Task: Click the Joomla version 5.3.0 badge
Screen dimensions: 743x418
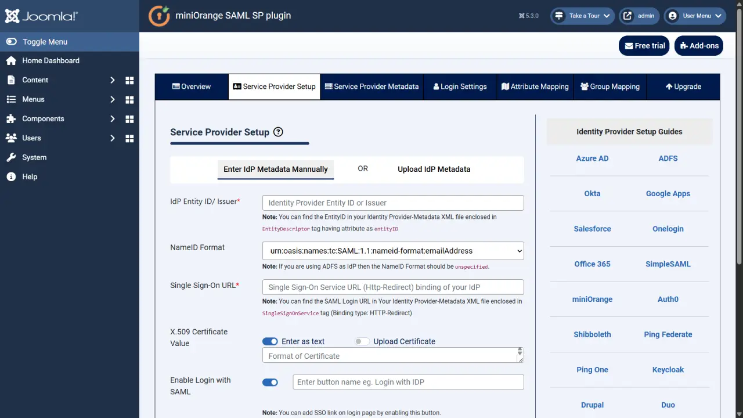Action: pos(529,16)
